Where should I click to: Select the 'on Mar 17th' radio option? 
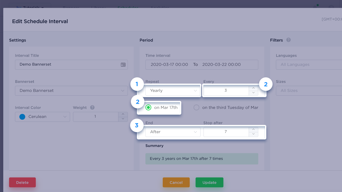click(148, 108)
